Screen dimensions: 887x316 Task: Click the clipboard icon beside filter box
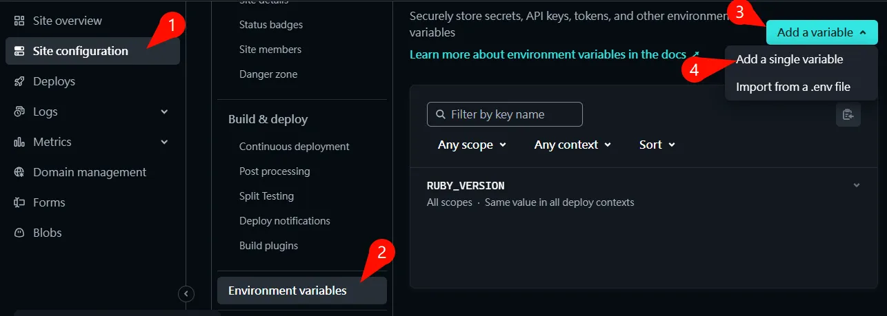tap(848, 114)
